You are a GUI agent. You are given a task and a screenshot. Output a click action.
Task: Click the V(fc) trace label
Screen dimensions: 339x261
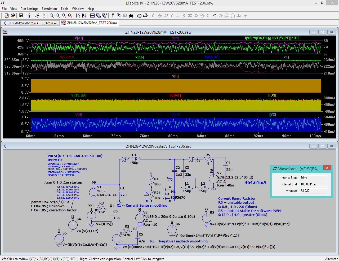(176, 76)
